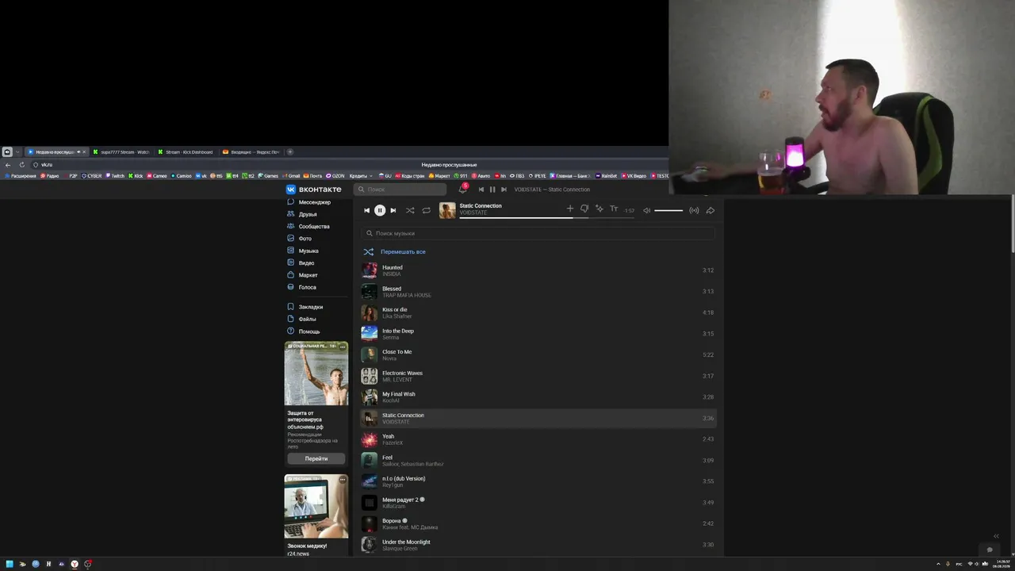
Task: Open the Windows Start menu
Action: pos(10,564)
